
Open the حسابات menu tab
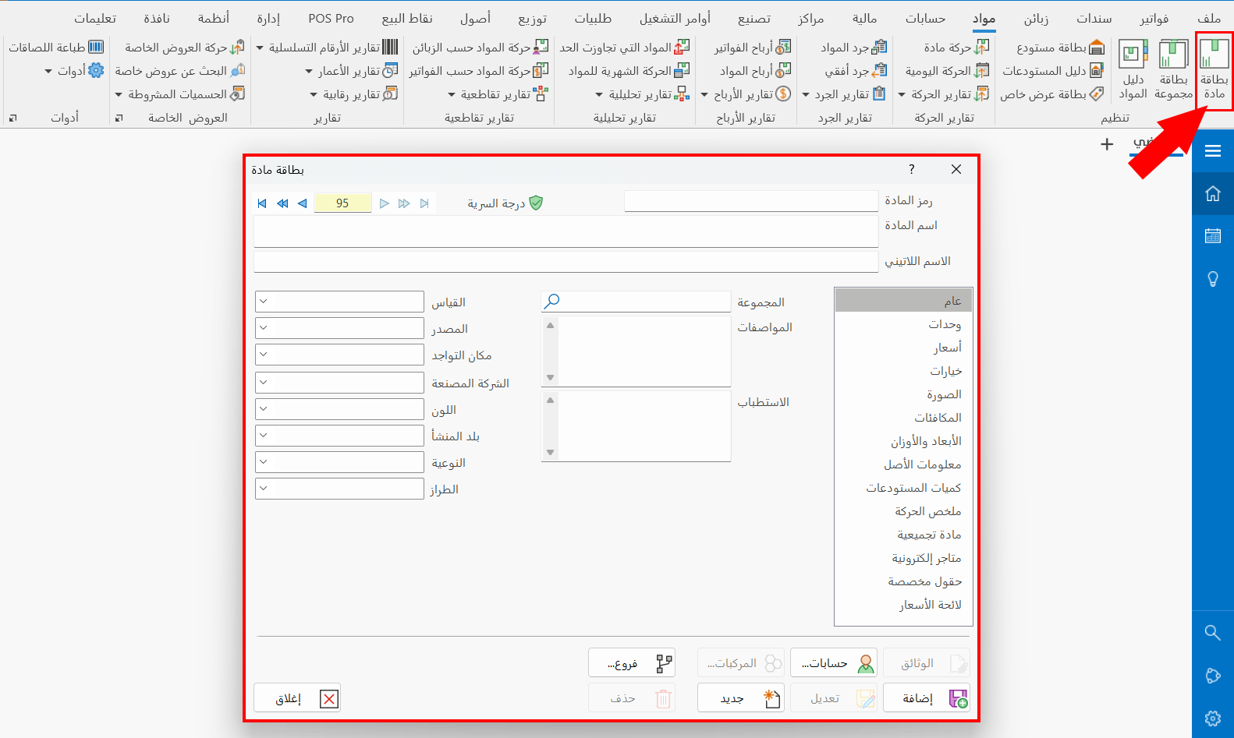(x=925, y=18)
